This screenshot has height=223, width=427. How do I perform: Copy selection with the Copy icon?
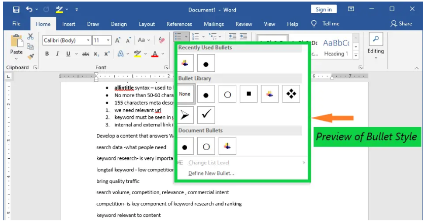tap(30, 47)
